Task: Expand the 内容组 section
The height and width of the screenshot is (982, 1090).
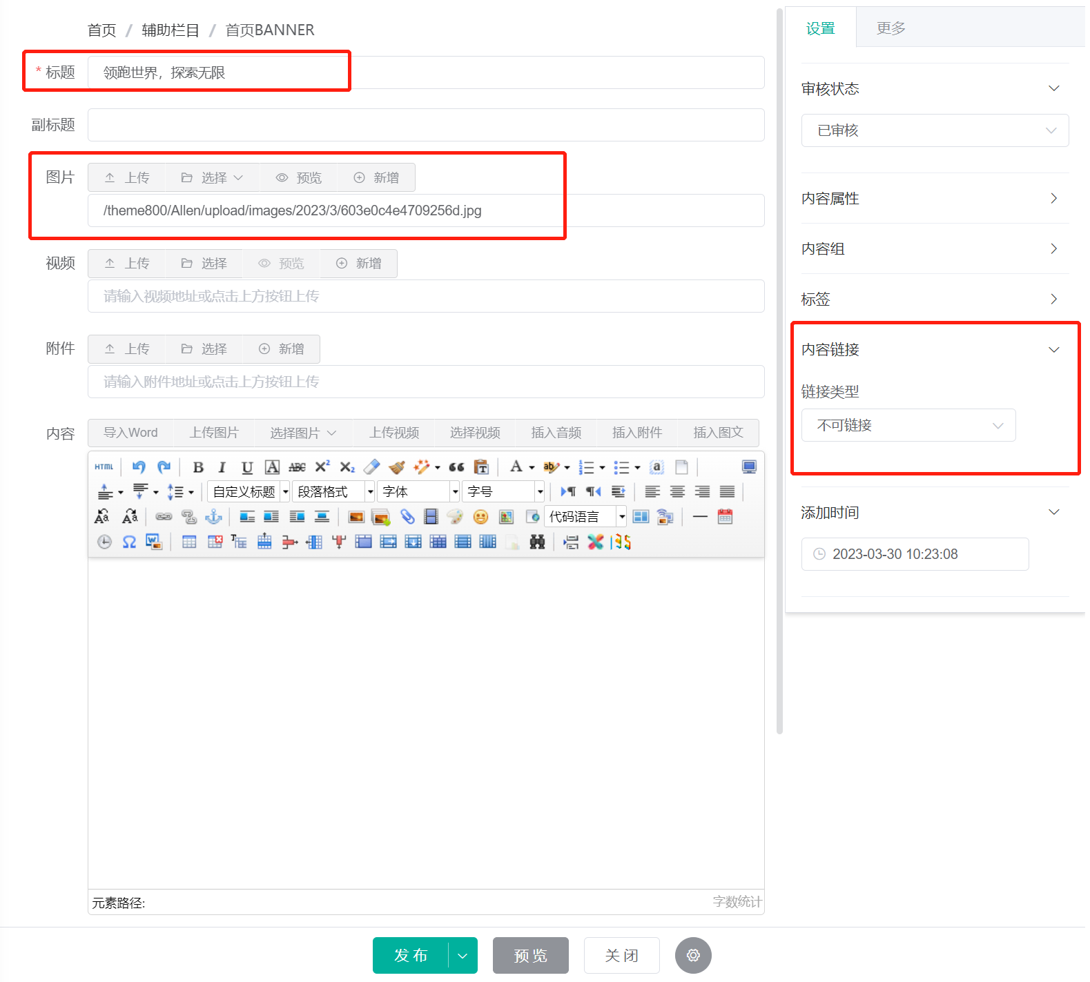Action: [935, 249]
